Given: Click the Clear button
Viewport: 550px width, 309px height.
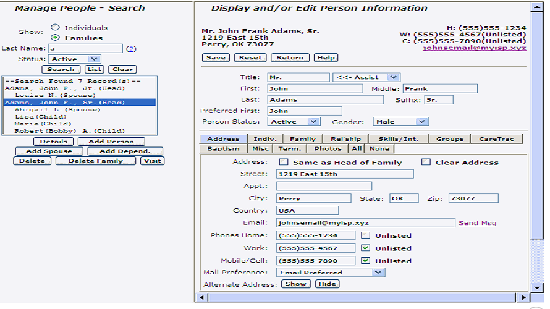Looking at the screenshot, I should [122, 69].
